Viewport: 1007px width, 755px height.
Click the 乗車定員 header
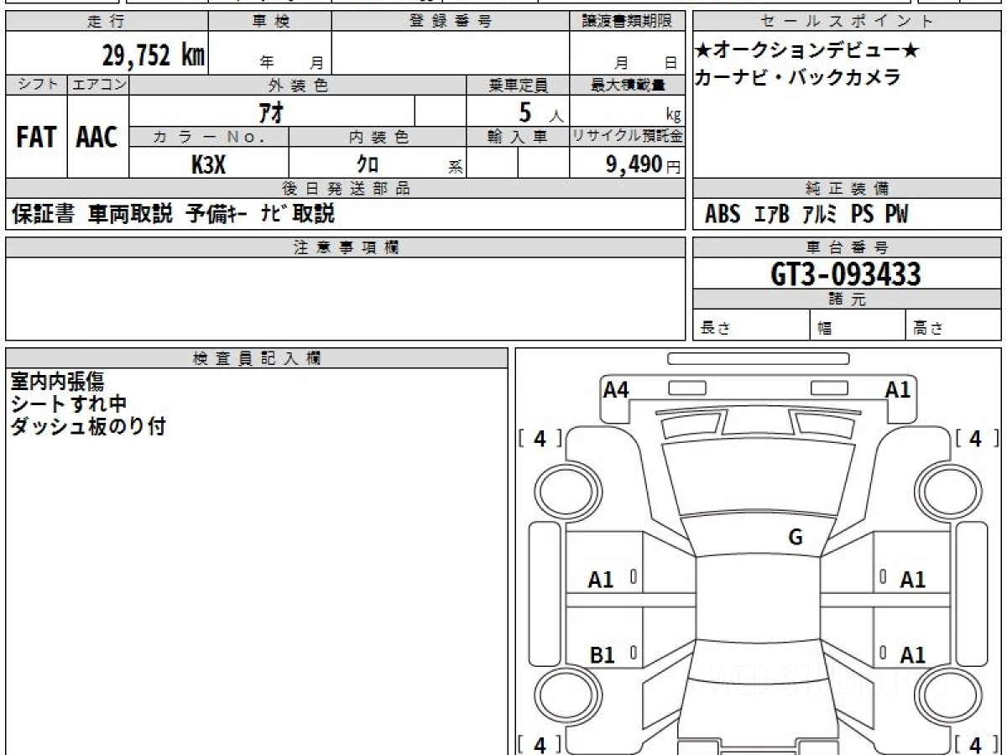518,85
